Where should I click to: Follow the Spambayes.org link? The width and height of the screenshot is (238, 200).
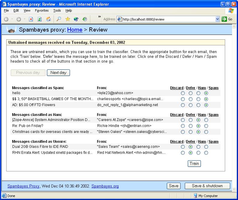(x=105, y=186)
